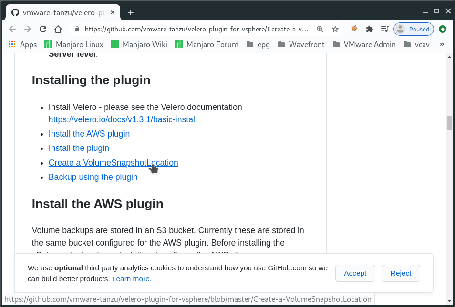
Task: Open the Apps shortcut in the bookmarks bar
Action: (22, 44)
